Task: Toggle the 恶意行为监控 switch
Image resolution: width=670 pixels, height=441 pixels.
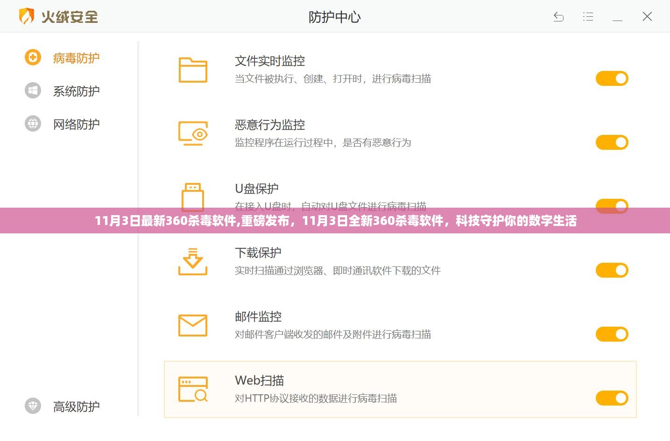Action: coord(612,142)
